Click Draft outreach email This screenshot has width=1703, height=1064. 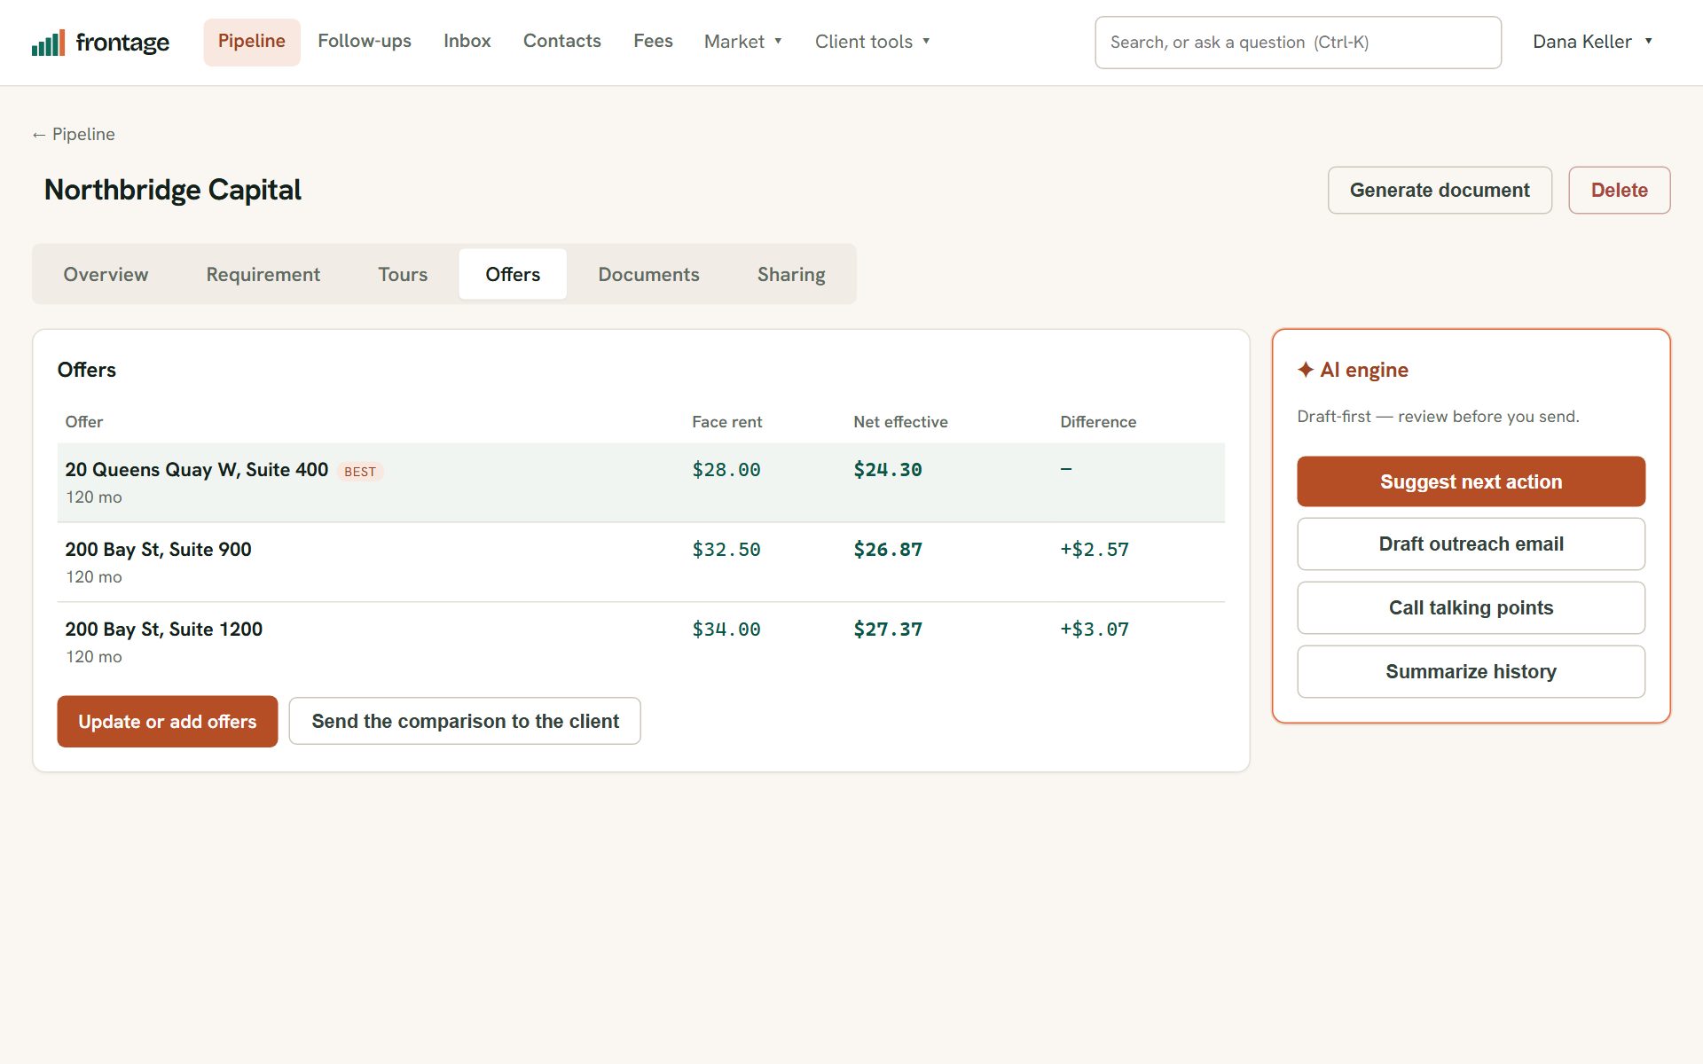pyautogui.click(x=1471, y=544)
